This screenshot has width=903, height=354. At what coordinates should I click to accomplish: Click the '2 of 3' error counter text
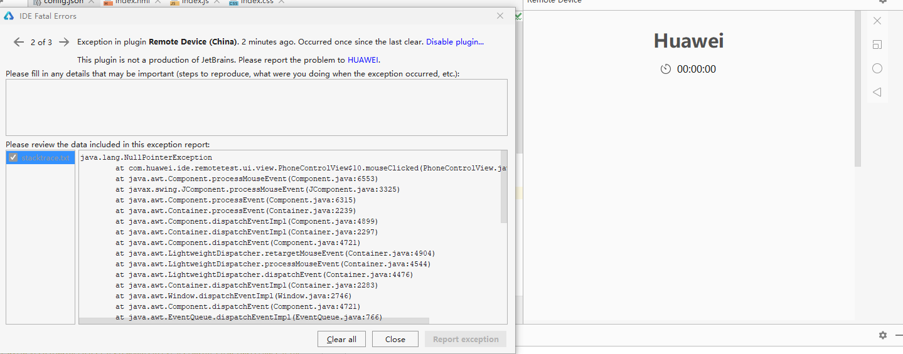[41, 42]
